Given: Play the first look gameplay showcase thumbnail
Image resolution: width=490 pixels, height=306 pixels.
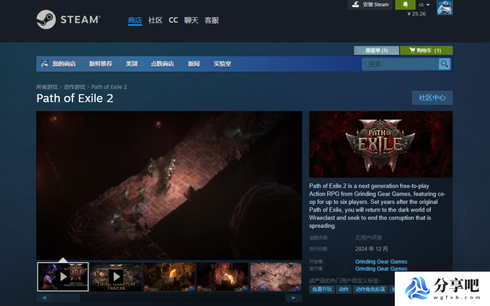Looking at the screenshot, I should (63, 277).
